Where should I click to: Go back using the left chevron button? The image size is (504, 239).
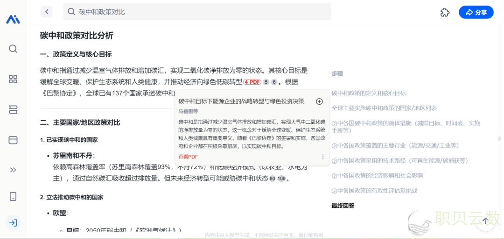coord(47,12)
